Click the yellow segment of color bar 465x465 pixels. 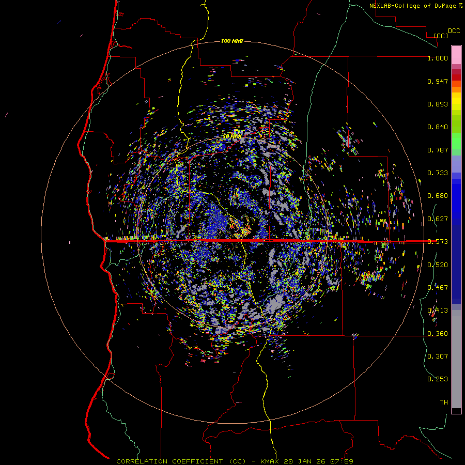coord(456,101)
